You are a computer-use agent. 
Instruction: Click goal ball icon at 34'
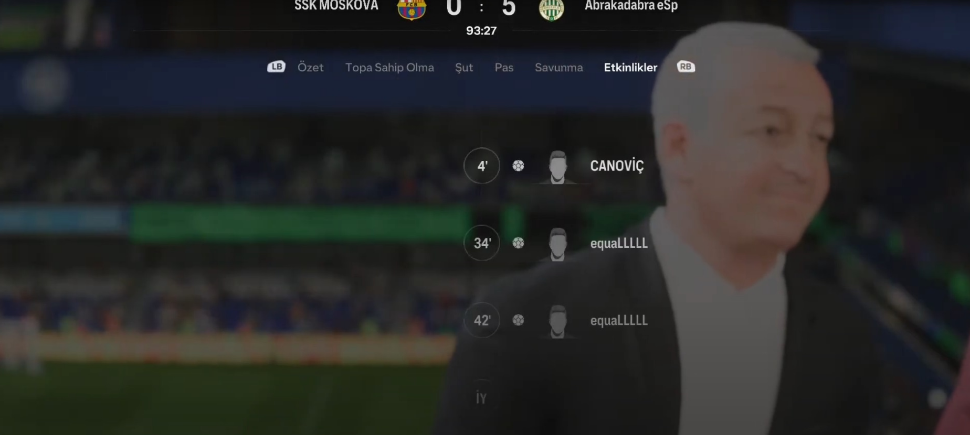518,243
